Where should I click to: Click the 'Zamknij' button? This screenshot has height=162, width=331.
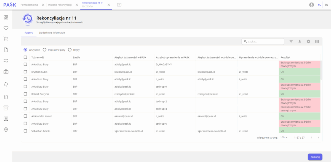click(x=315, y=157)
